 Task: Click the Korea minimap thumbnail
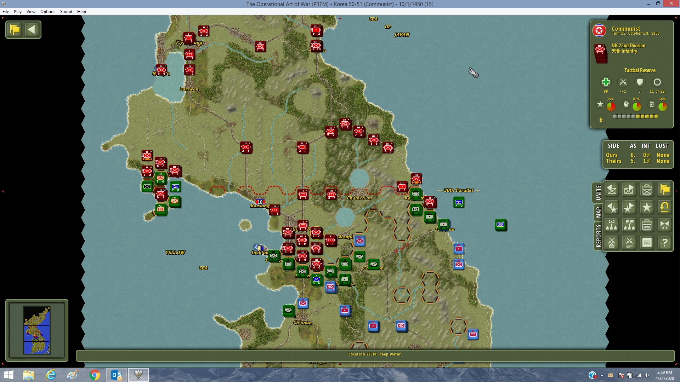(37, 330)
